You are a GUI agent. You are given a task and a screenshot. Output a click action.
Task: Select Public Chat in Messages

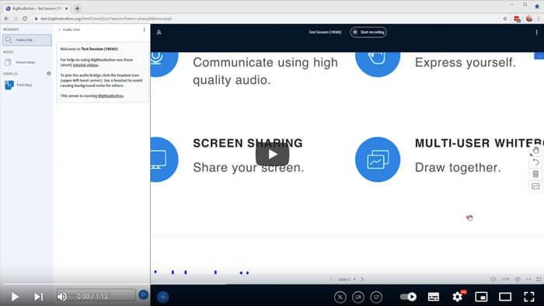(27, 40)
